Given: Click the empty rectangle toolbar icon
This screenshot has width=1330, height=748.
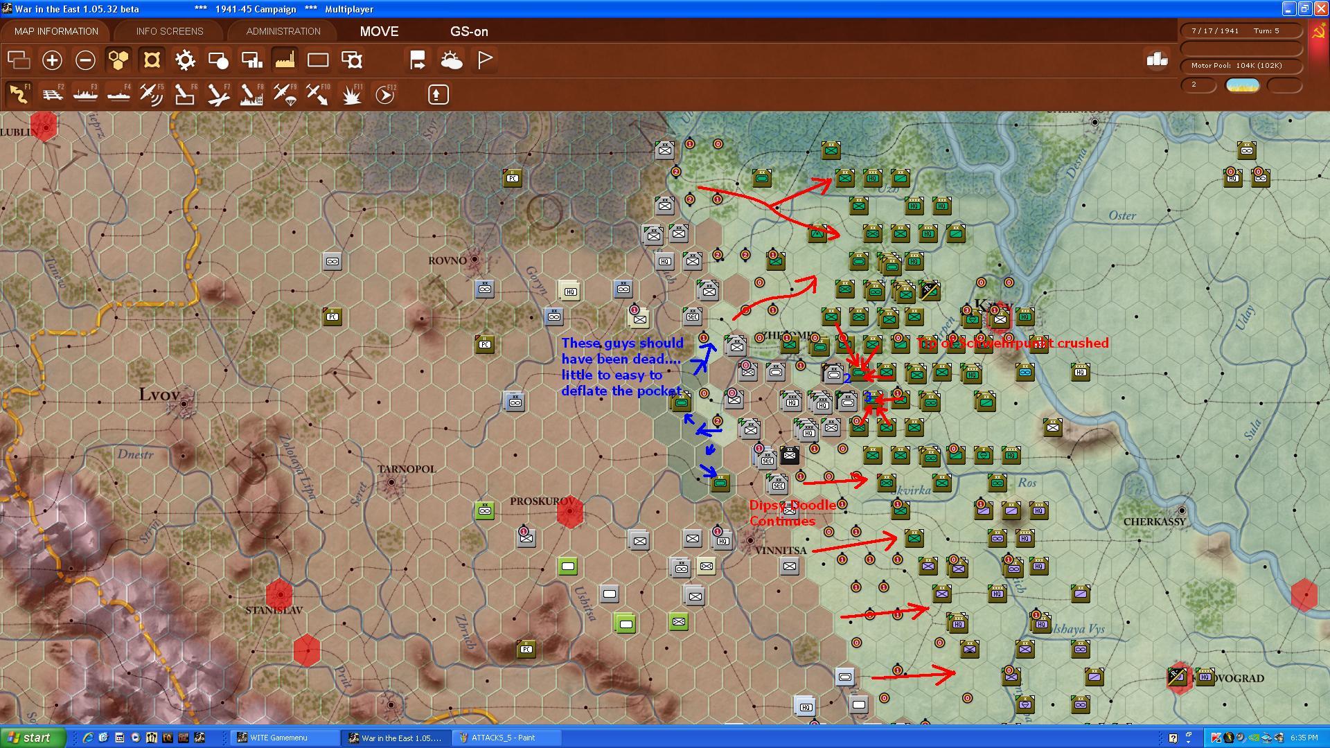Looking at the screenshot, I should pyautogui.click(x=318, y=60).
